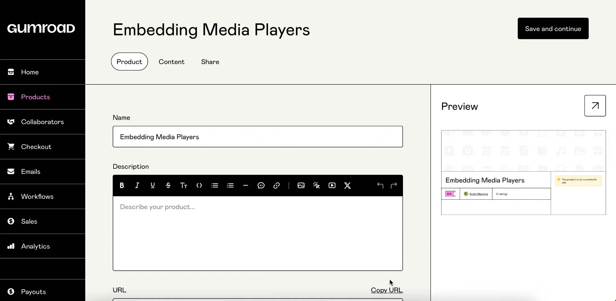
Task: Go to Payouts in sidebar
Action: pyautogui.click(x=33, y=292)
